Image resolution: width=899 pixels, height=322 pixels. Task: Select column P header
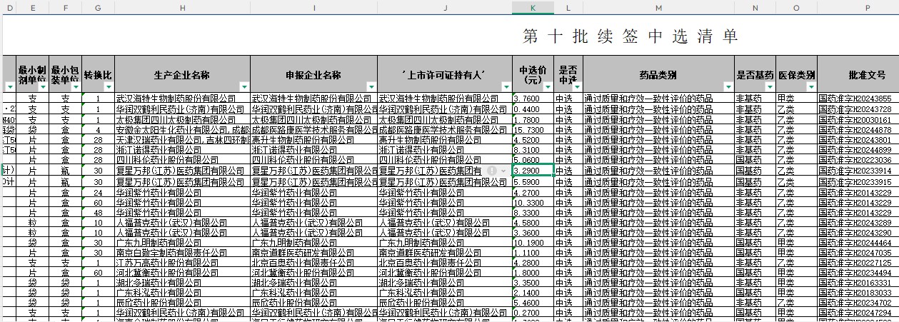(866, 6)
